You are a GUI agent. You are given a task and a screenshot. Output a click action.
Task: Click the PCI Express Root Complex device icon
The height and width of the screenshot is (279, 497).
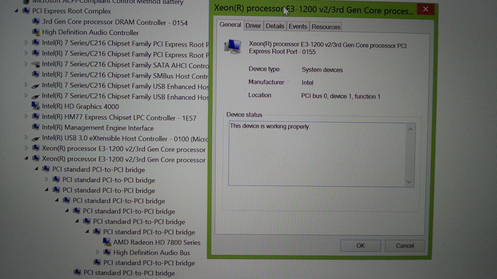[x=25, y=11]
